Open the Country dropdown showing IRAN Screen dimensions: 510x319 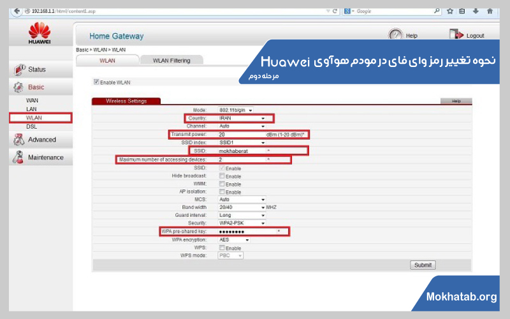242,118
